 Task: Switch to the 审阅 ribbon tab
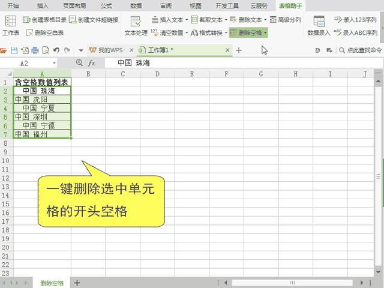166,5
